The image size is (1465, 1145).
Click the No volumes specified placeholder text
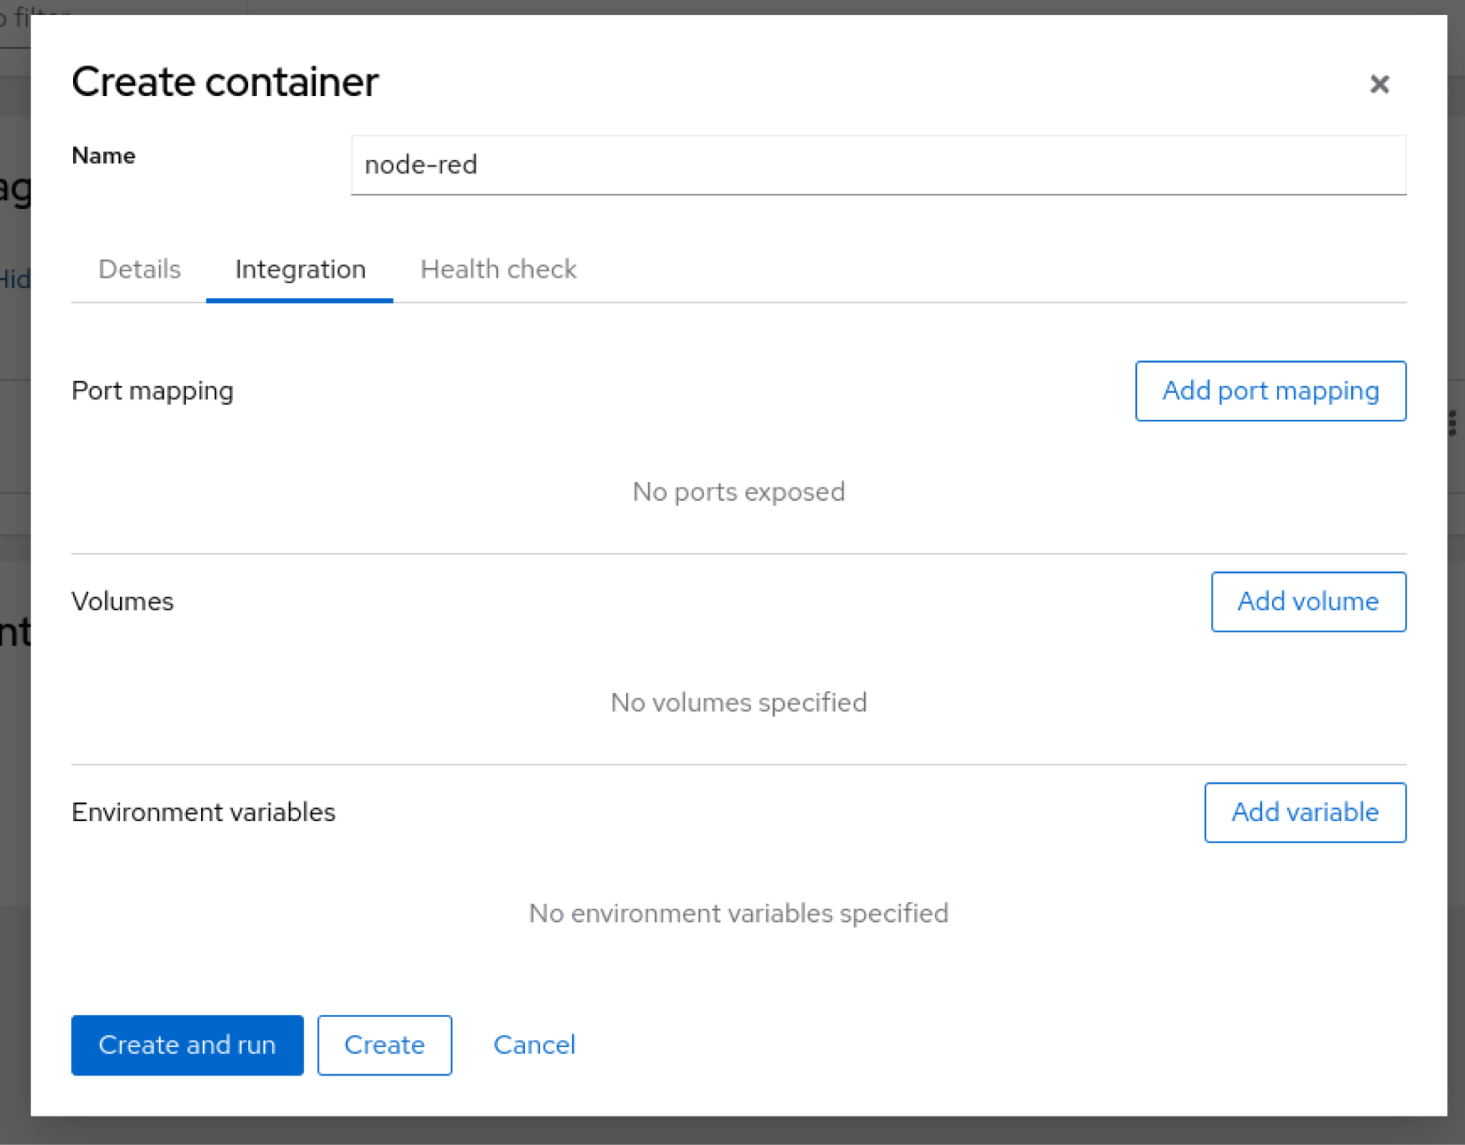tap(738, 702)
